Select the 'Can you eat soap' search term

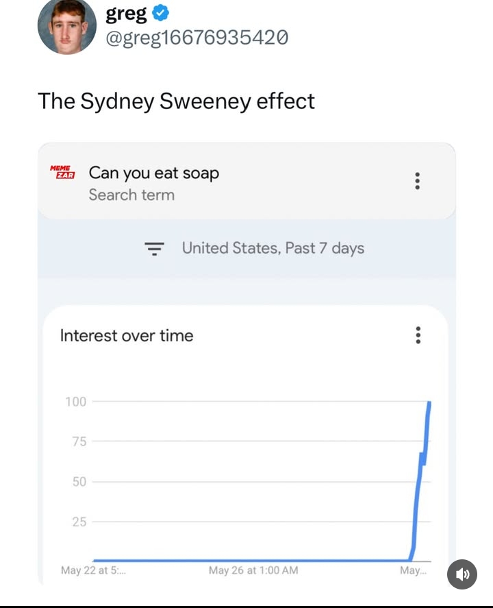(x=154, y=173)
